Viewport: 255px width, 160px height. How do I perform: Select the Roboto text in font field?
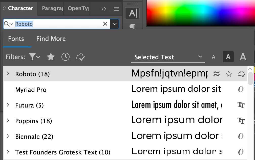click(24, 24)
